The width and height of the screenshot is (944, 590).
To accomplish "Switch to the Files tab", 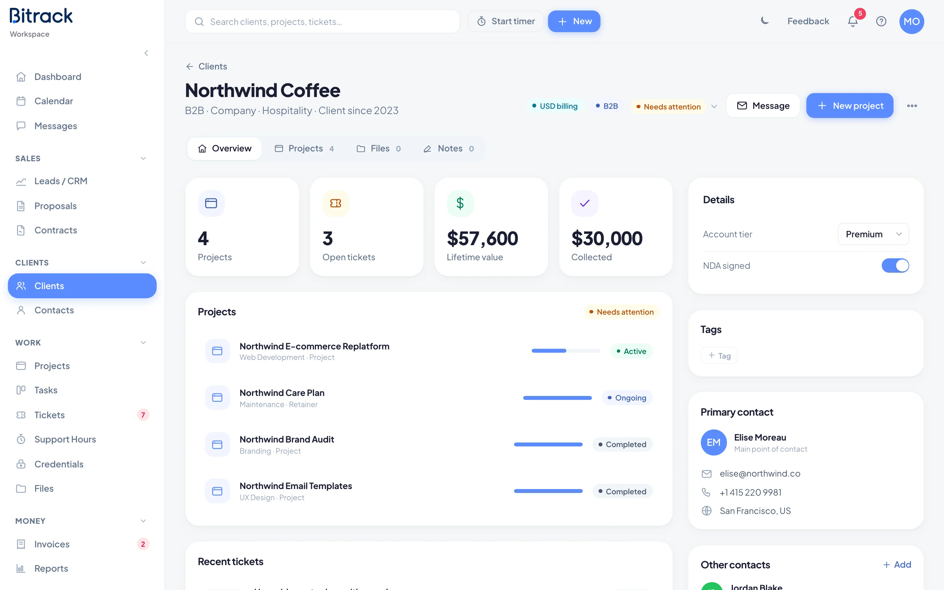I will click(x=378, y=149).
